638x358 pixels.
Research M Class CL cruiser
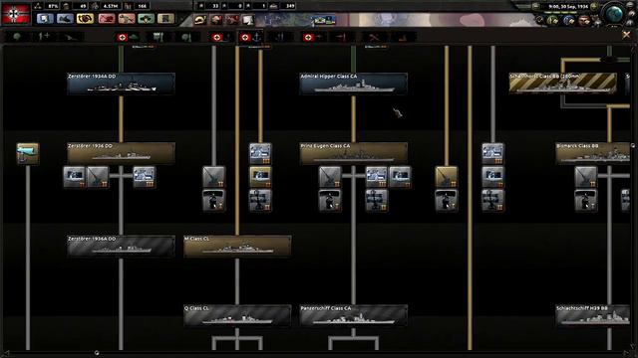[237, 246]
